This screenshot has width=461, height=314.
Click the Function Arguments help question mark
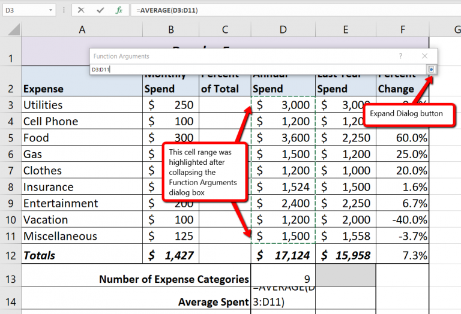click(400, 56)
